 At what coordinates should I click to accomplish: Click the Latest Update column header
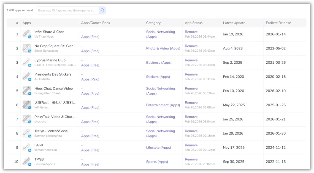coord(234,23)
